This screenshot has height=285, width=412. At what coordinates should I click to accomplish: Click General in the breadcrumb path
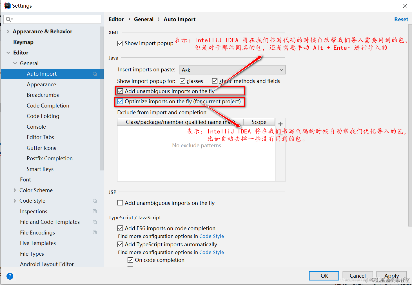[144, 19]
